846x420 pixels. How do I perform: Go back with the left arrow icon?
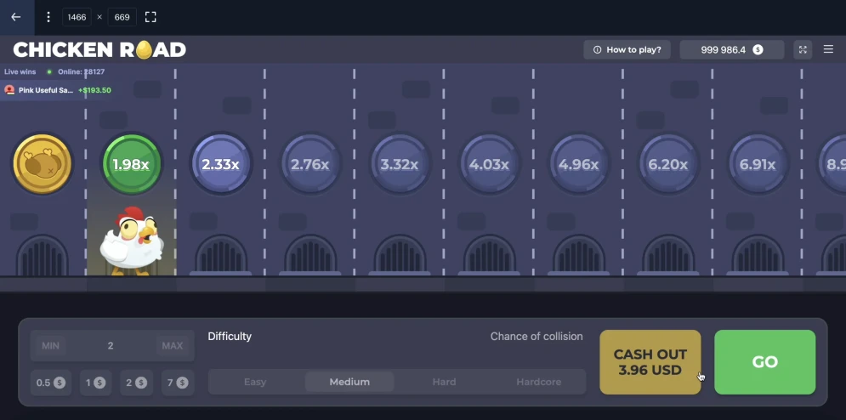16,17
